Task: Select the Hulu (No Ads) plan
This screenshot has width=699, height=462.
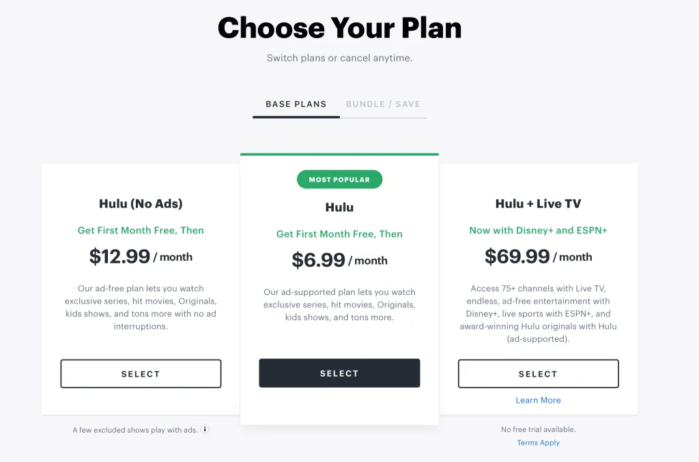Action: 141,373
